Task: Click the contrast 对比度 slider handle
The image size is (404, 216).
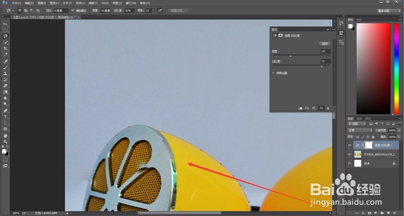Action: point(322,66)
